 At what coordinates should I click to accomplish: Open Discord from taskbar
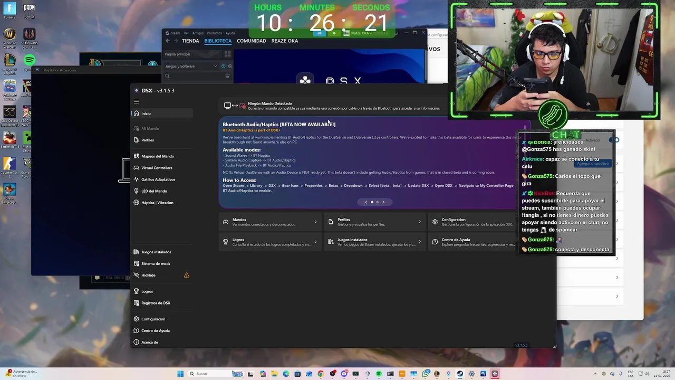coord(344,374)
